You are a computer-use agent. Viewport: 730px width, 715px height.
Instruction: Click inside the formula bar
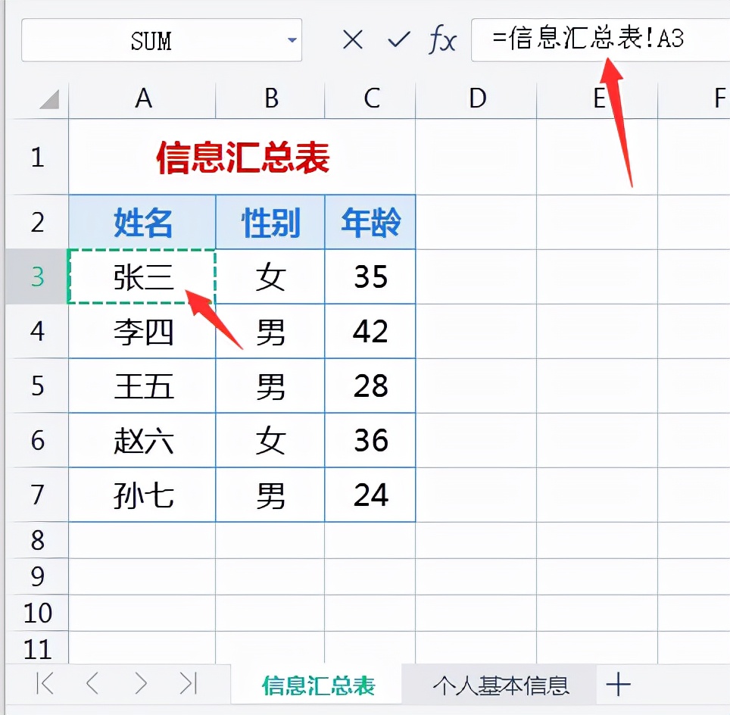[598, 41]
